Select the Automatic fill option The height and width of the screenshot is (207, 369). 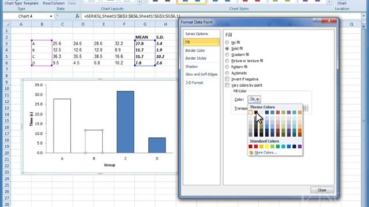(x=227, y=73)
